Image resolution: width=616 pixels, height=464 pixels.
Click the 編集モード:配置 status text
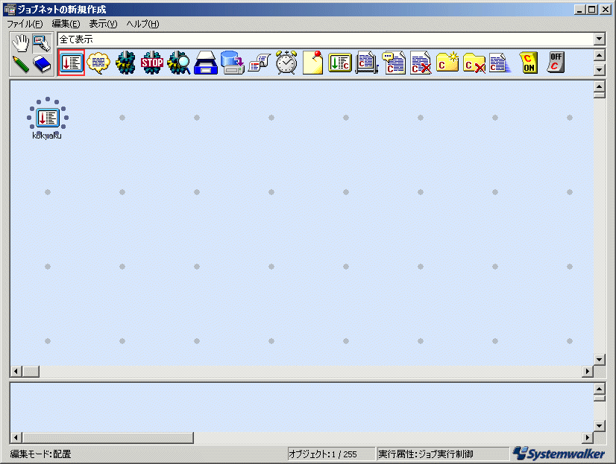point(40,454)
